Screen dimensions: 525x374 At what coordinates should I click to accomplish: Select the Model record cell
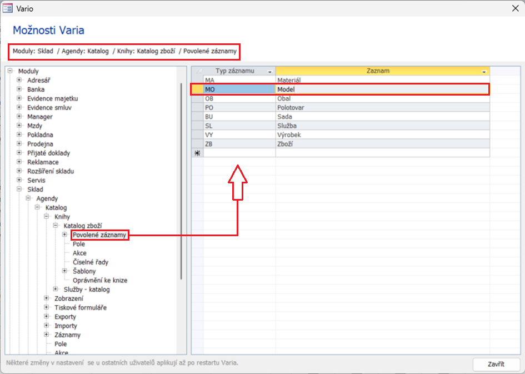click(x=382, y=89)
